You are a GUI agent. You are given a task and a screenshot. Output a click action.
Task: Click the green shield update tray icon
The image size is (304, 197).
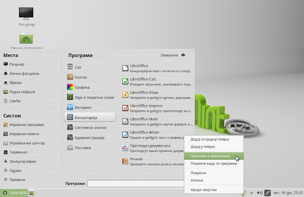point(244,193)
